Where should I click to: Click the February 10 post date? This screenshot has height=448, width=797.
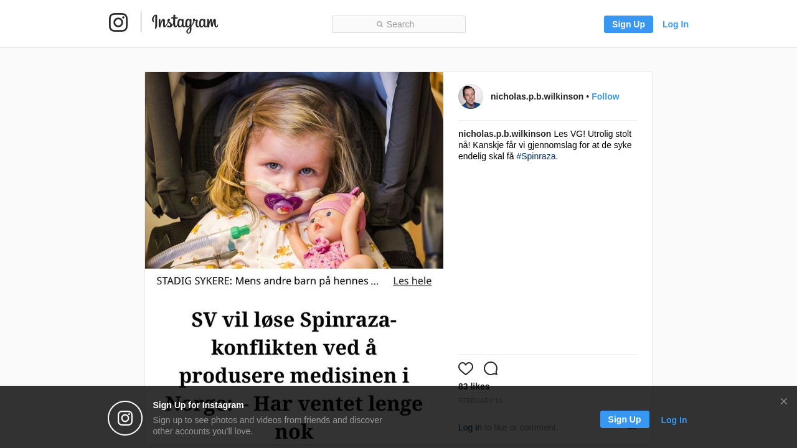click(480, 401)
